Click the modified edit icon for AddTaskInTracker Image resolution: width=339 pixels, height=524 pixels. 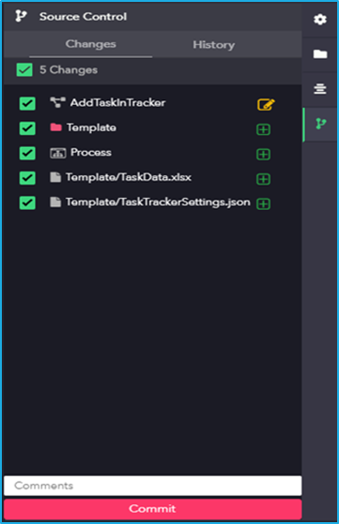click(x=266, y=105)
